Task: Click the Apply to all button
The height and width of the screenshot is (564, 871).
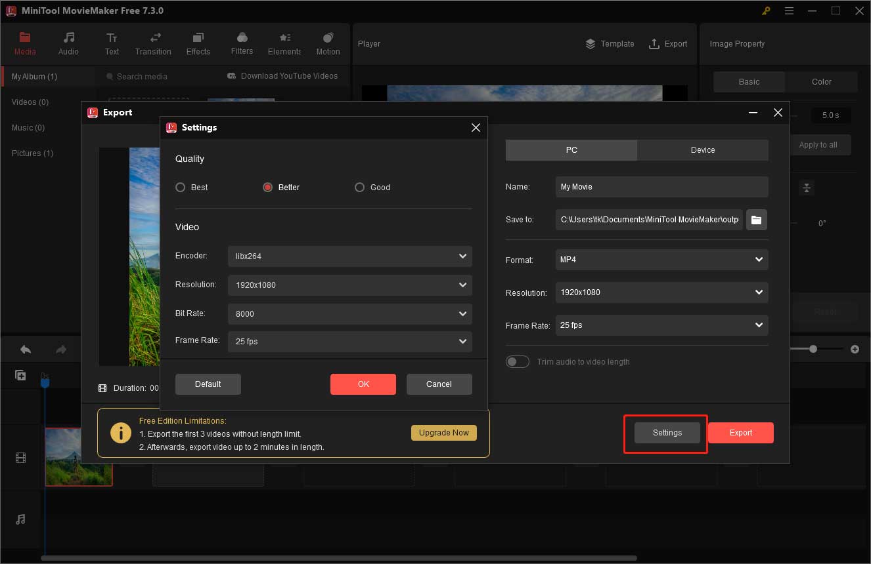Action: tap(818, 145)
